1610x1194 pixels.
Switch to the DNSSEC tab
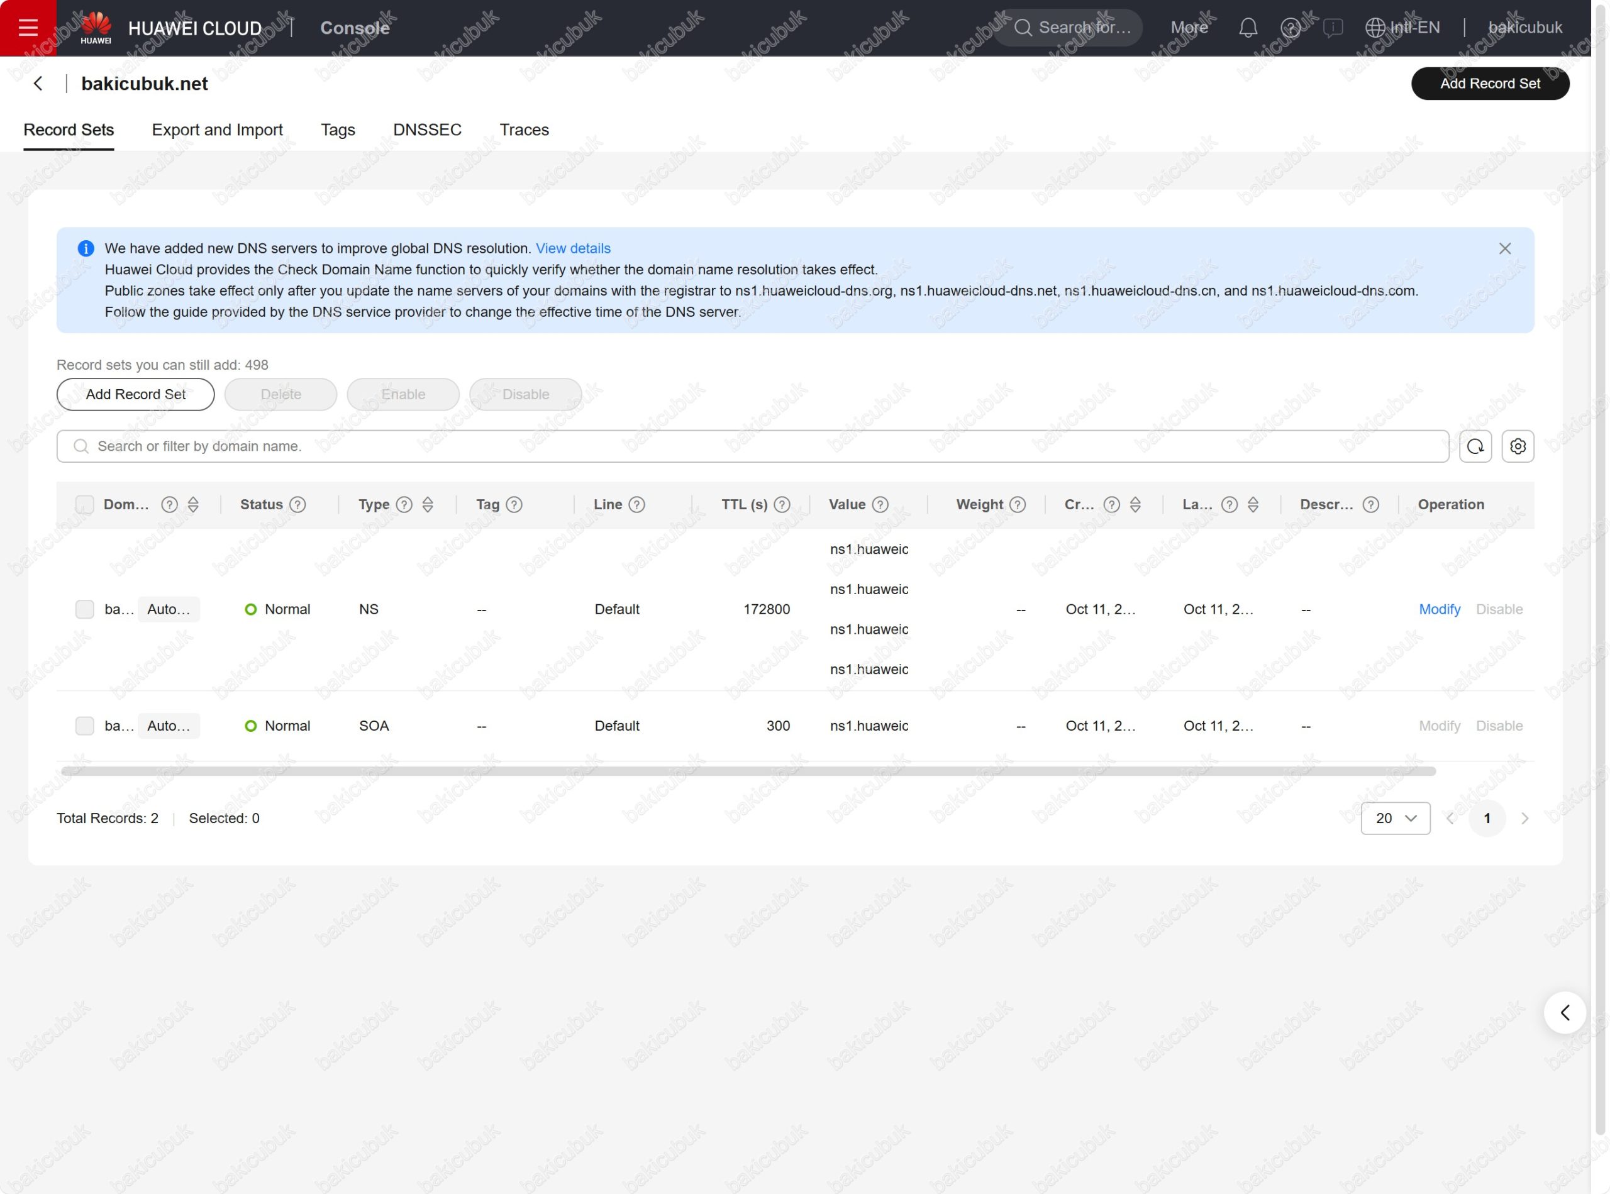pos(427,130)
